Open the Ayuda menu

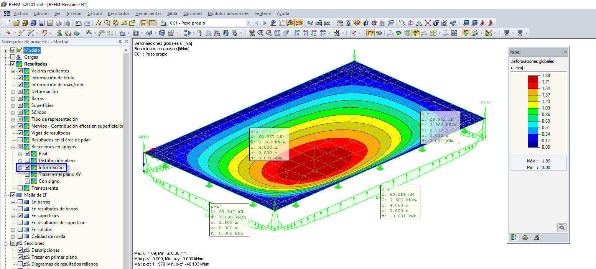click(x=283, y=13)
